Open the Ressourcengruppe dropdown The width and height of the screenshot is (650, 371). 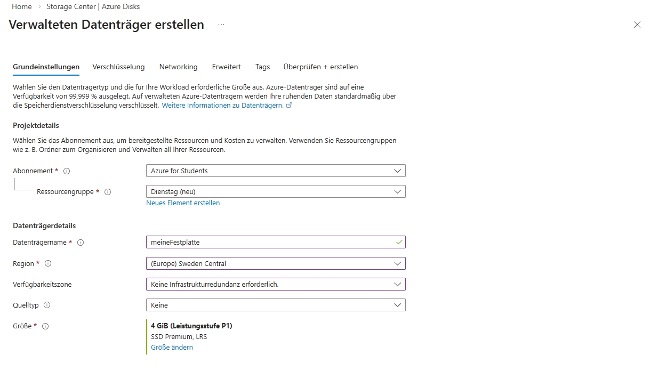point(275,191)
